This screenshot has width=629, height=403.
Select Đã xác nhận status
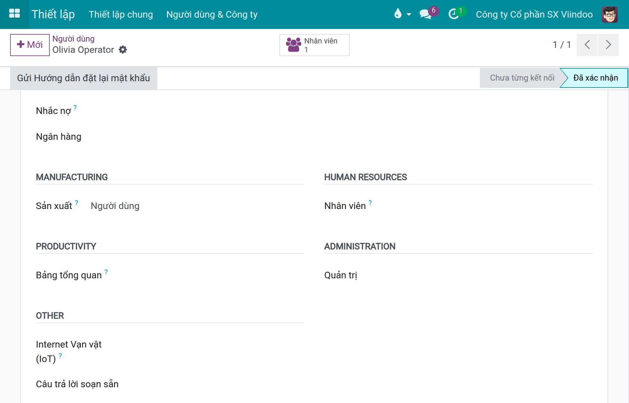[x=595, y=78]
